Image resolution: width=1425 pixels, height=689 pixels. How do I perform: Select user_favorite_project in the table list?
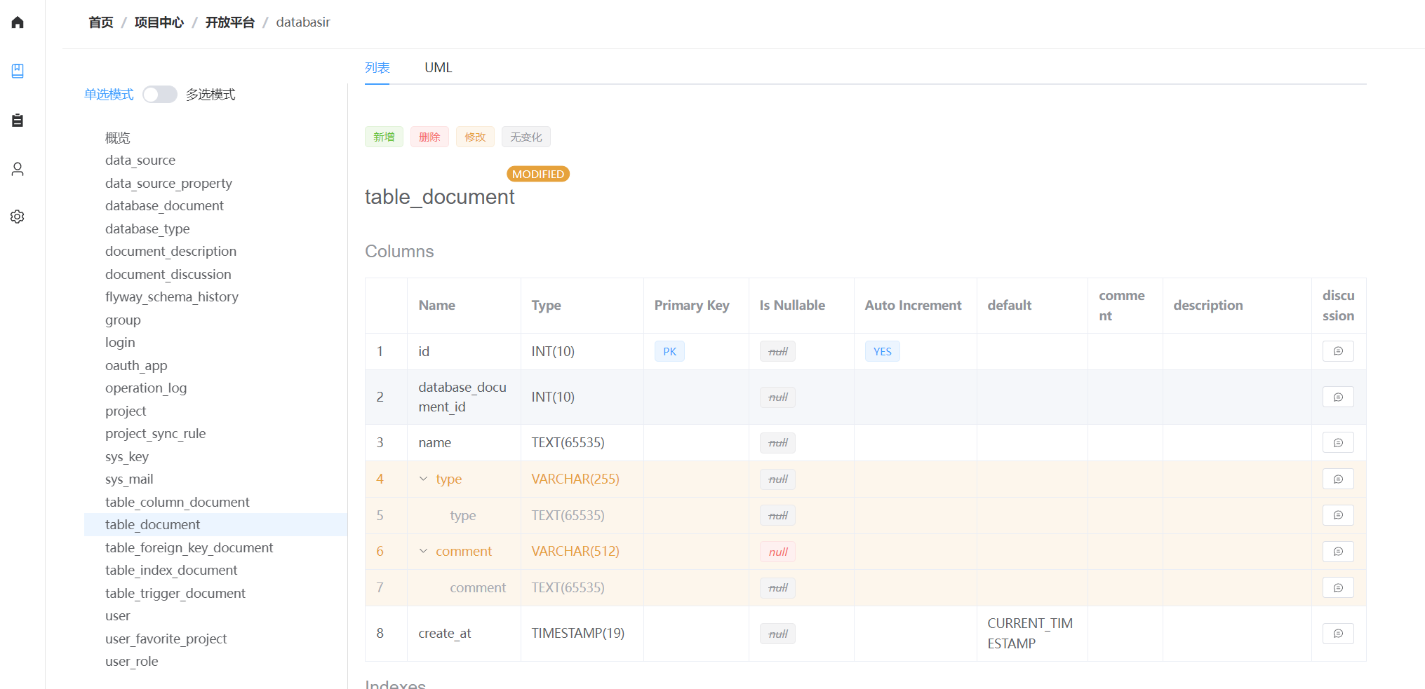166,639
